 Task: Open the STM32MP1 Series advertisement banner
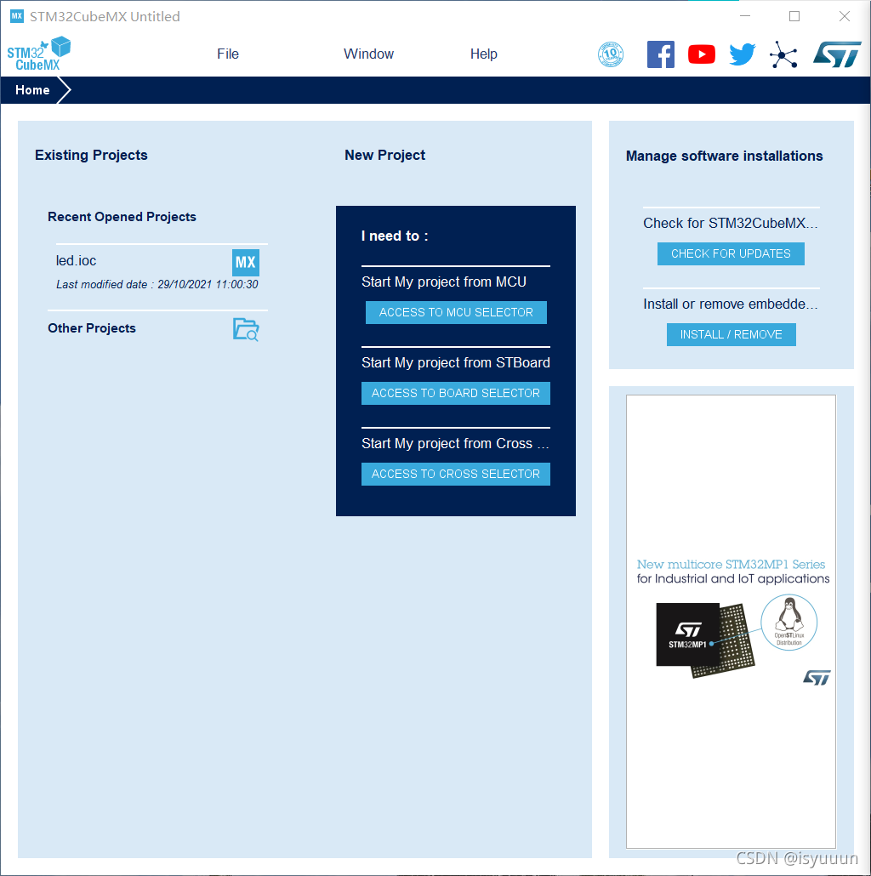pyautogui.click(x=731, y=621)
